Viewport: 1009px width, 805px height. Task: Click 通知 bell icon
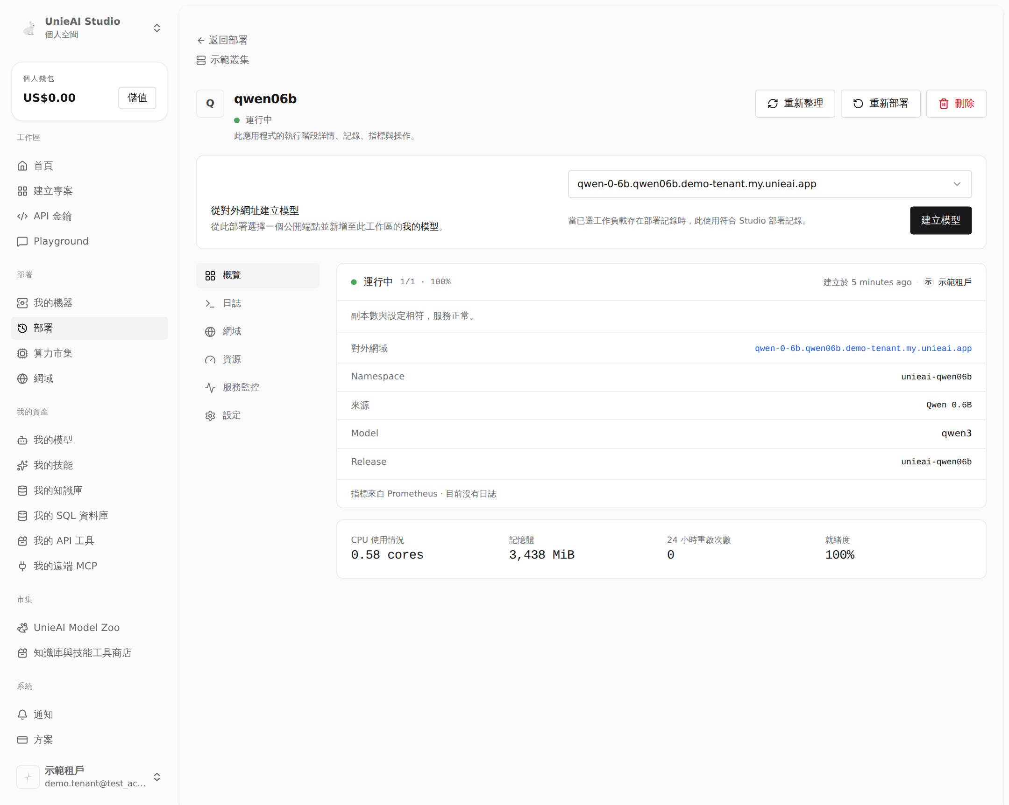point(22,715)
